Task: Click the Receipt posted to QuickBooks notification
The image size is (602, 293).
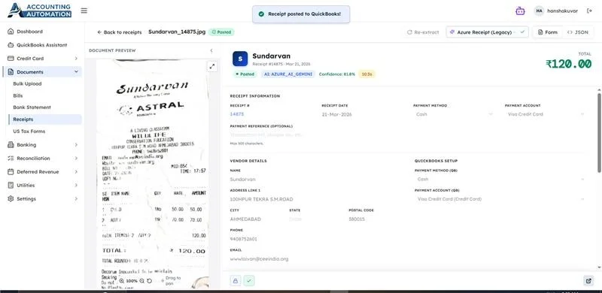Action: [x=301, y=14]
